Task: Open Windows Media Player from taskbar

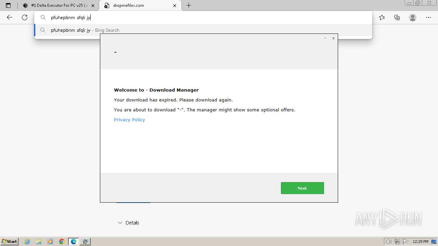Action: pyautogui.click(x=50, y=242)
